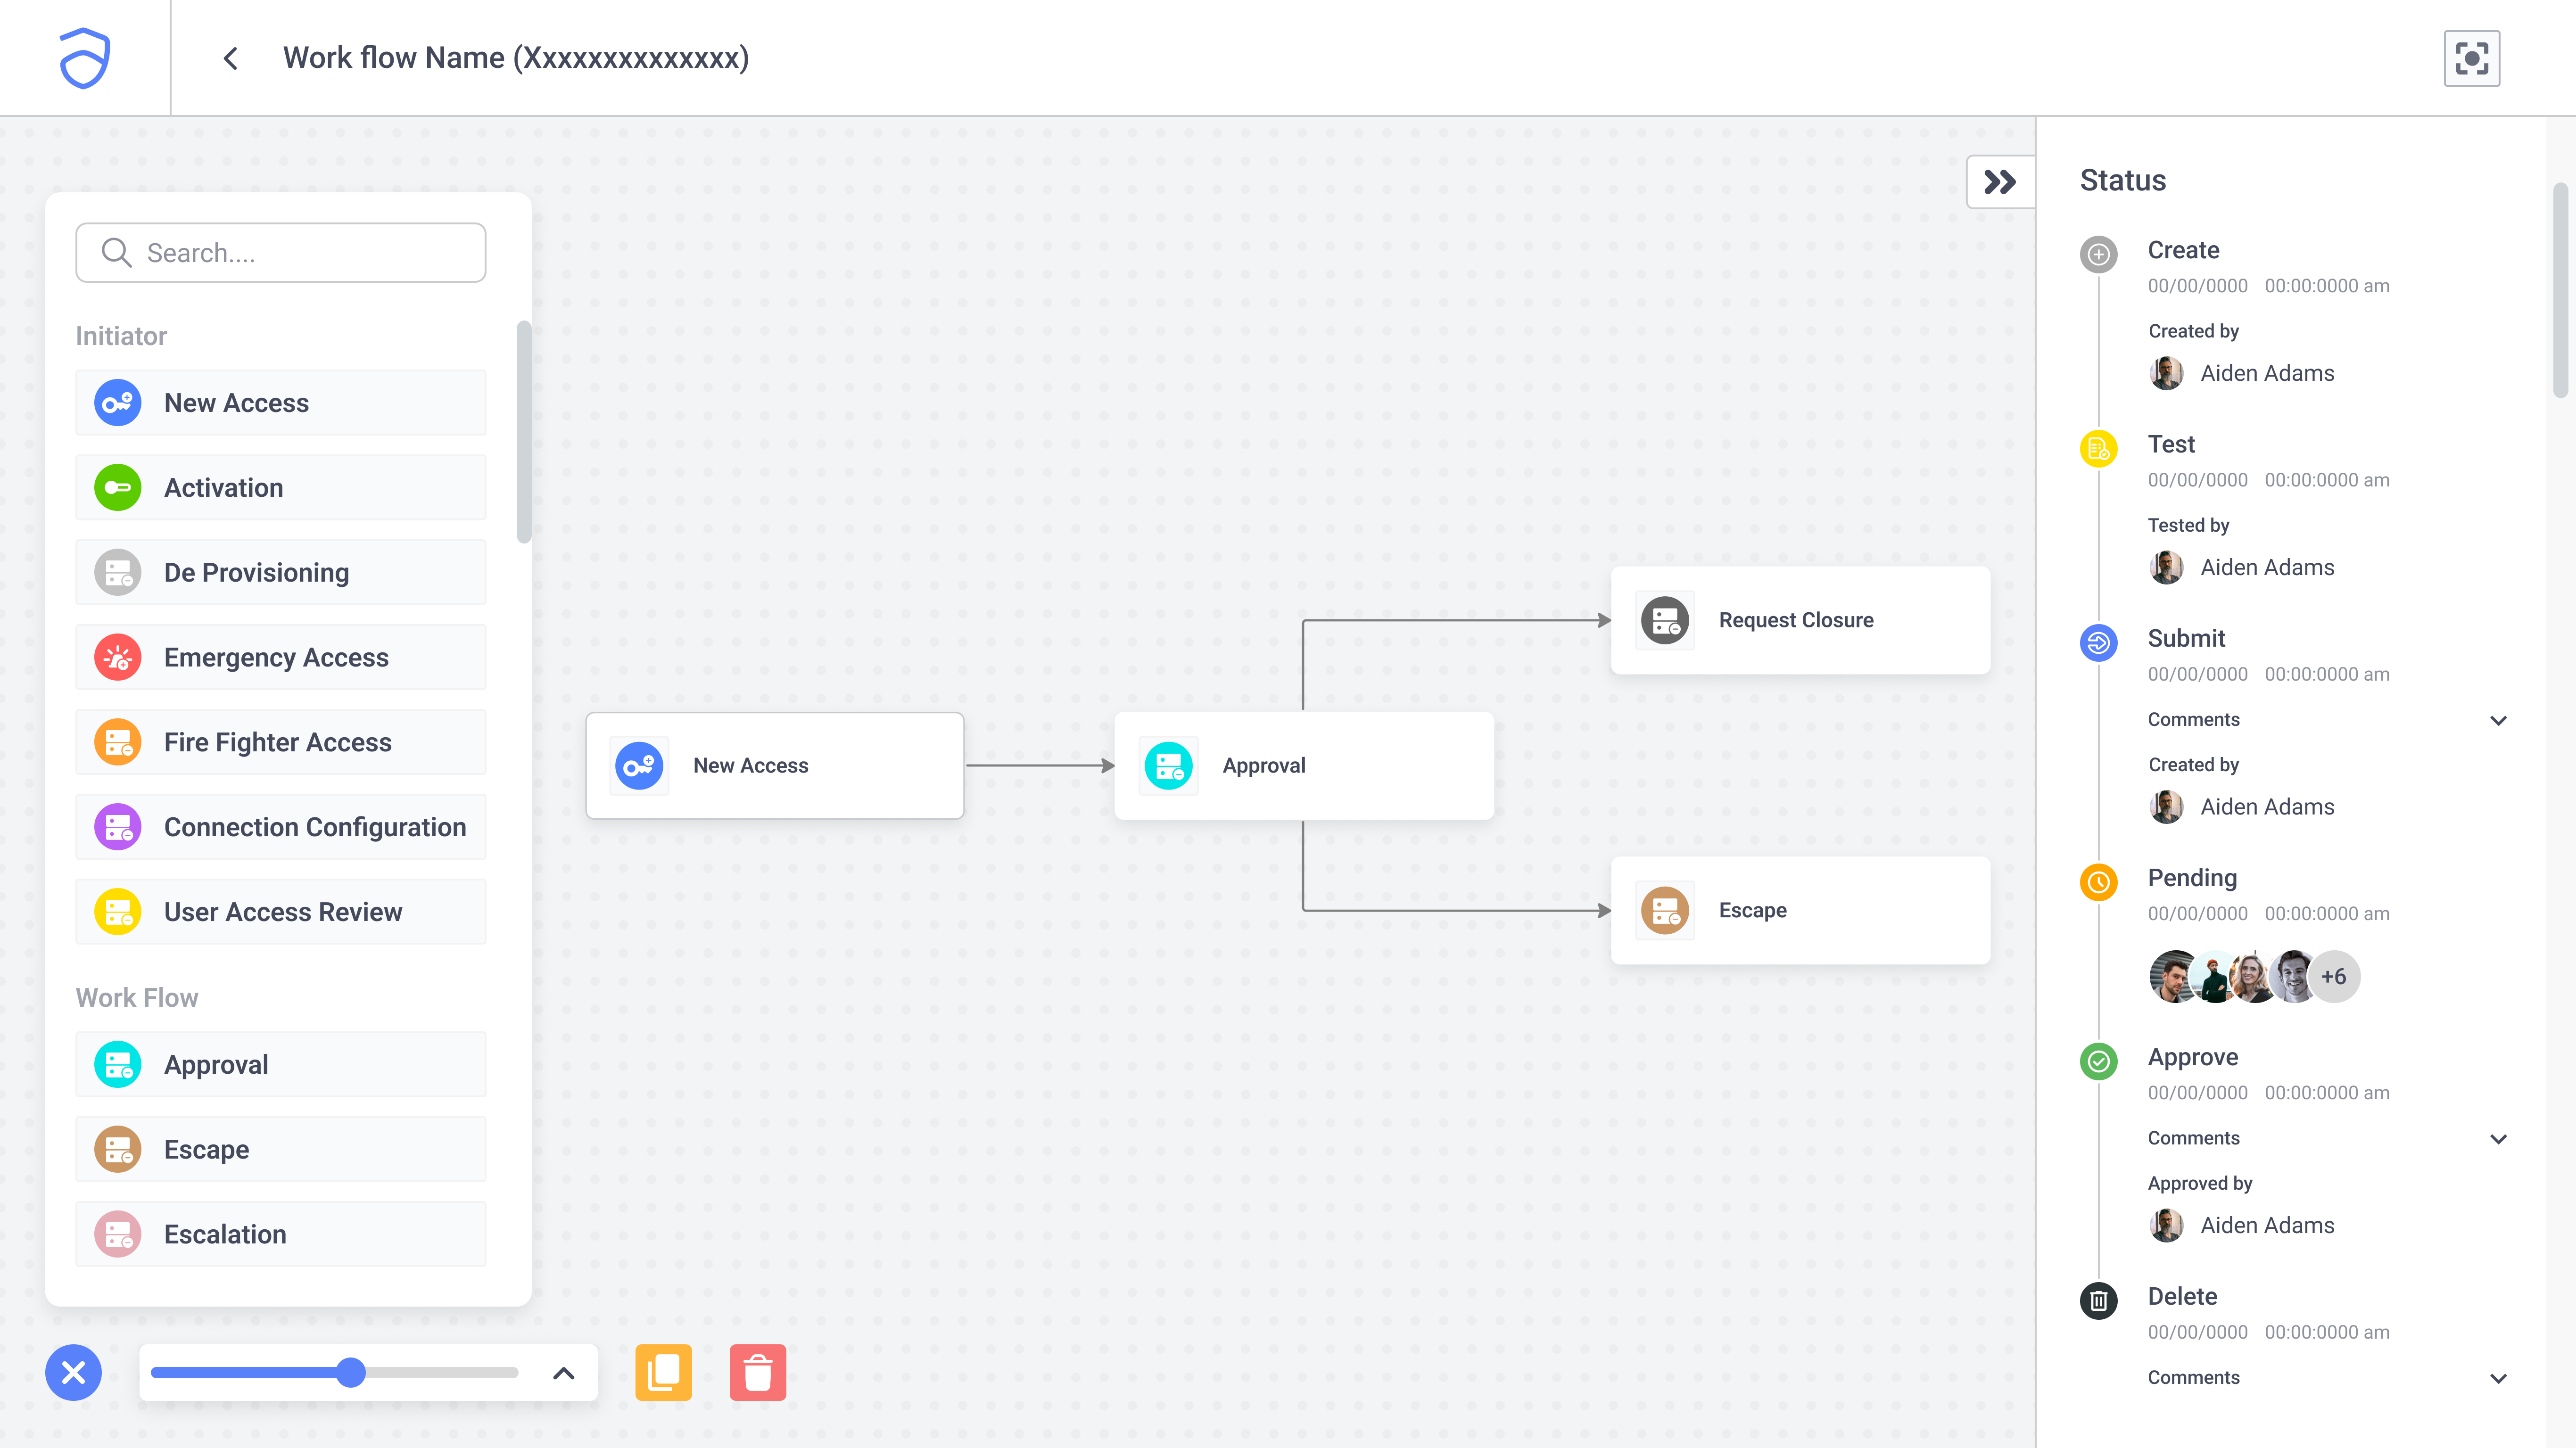Screen dimensions: 2576x1448
Task: Click the Work flow Name title
Action: [516, 58]
